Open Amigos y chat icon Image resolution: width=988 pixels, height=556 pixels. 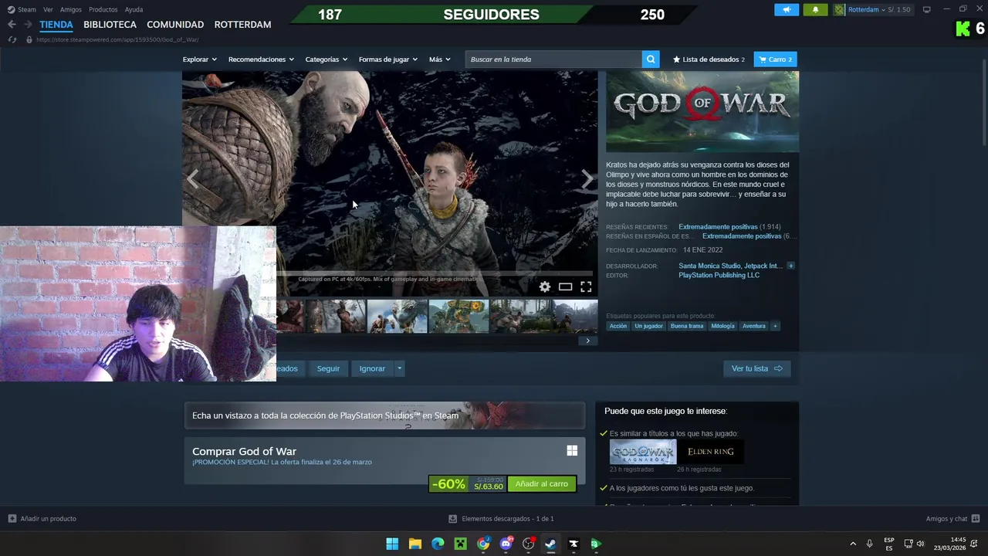[x=976, y=518]
